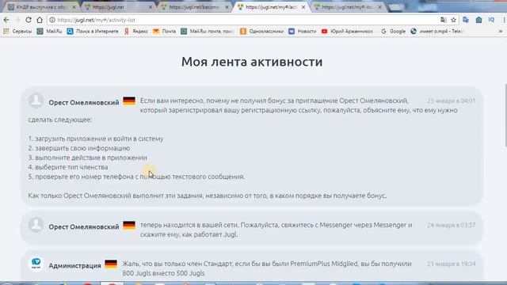The height and width of the screenshot is (285, 507).
Task: Click avatar in the 25 января post
Action: tap(36, 101)
